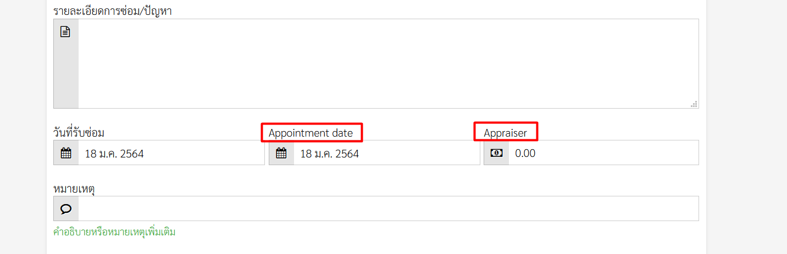This screenshot has height=254, width=787.
Task: Click the วันที่รับซ่อม label
Action: point(79,132)
